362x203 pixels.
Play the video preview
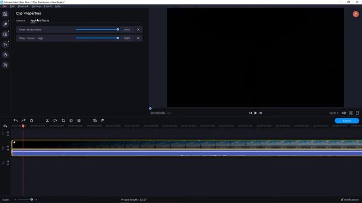pyautogui.click(x=255, y=113)
